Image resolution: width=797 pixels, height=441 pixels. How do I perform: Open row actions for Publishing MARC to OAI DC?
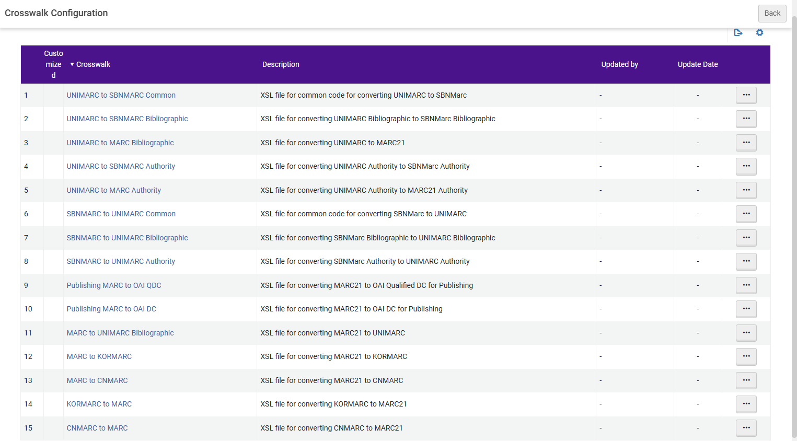(x=746, y=309)
